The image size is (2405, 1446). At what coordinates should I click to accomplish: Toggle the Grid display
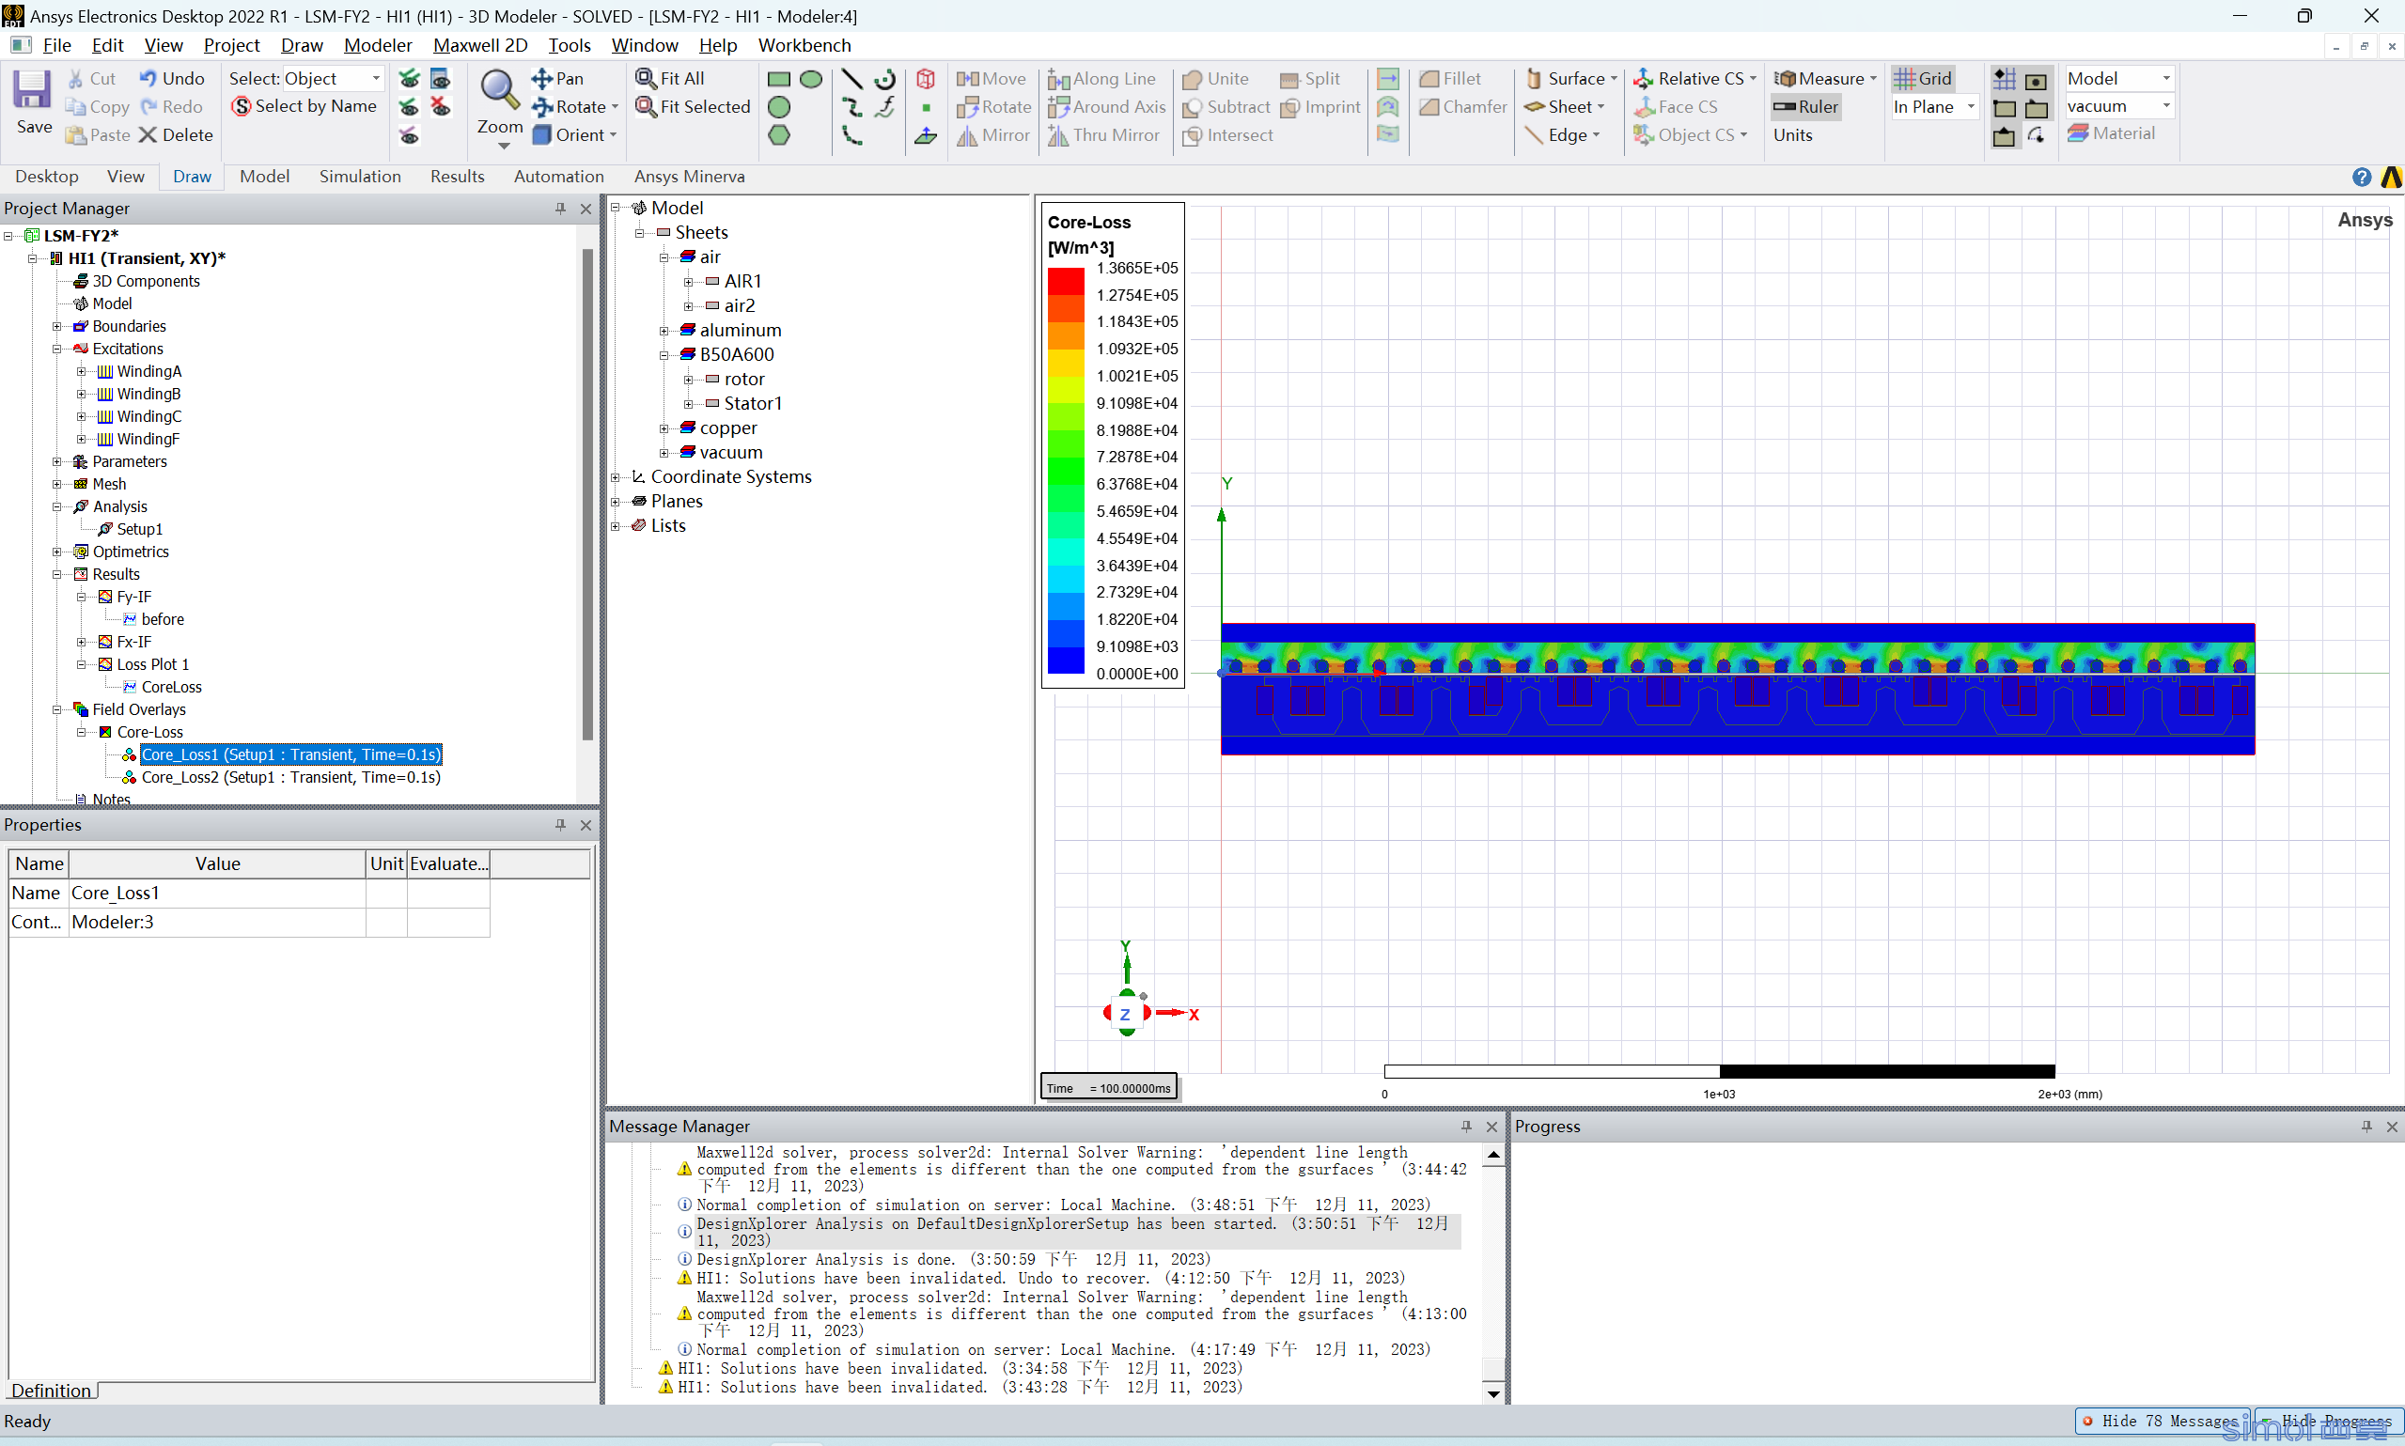click(1923, 78)
